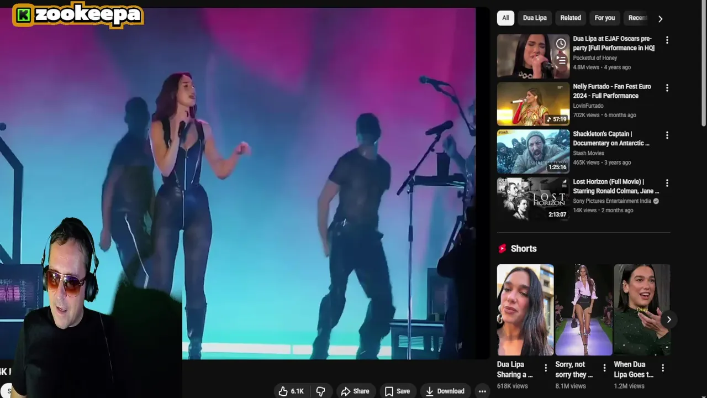Viewport: 707px width, 398px height.
Task: Select the partially hidden Recently filter chip
Action: point(637,18)
